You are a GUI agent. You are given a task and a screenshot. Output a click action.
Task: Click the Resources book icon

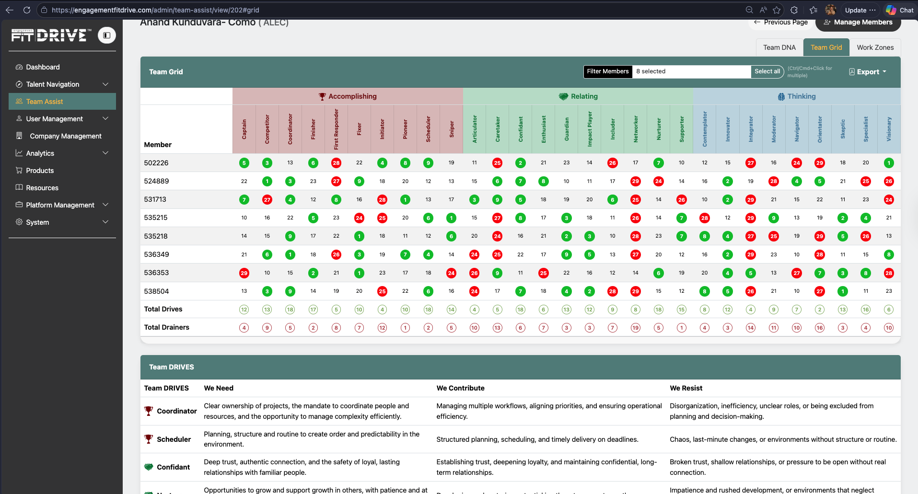[x=19, y=188]
